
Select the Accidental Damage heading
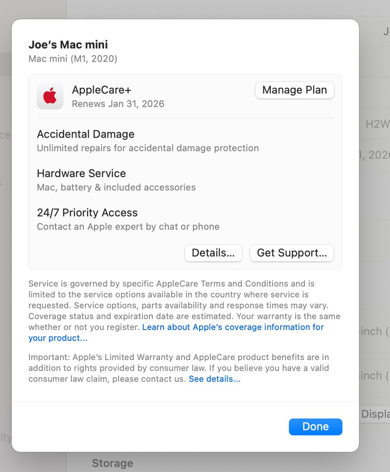point(86,134)
